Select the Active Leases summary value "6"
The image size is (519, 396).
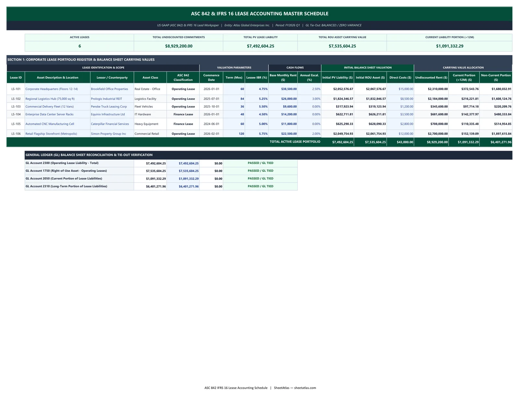[x=79, y=46]
